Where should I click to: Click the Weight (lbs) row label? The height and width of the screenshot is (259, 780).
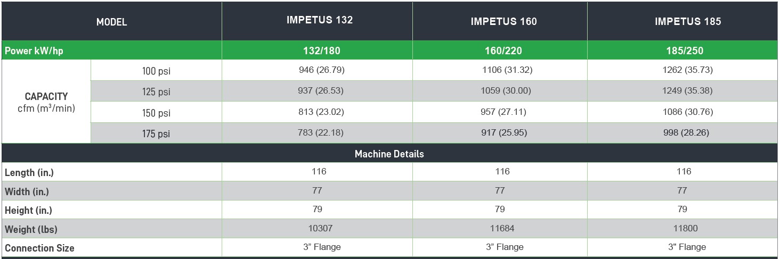[31, 230]
